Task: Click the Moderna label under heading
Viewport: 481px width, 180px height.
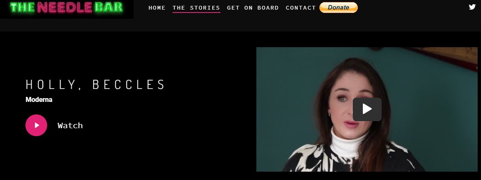Action: [x=39, y=100]
